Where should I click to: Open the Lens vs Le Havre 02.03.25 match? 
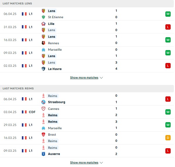pos(87,66)
